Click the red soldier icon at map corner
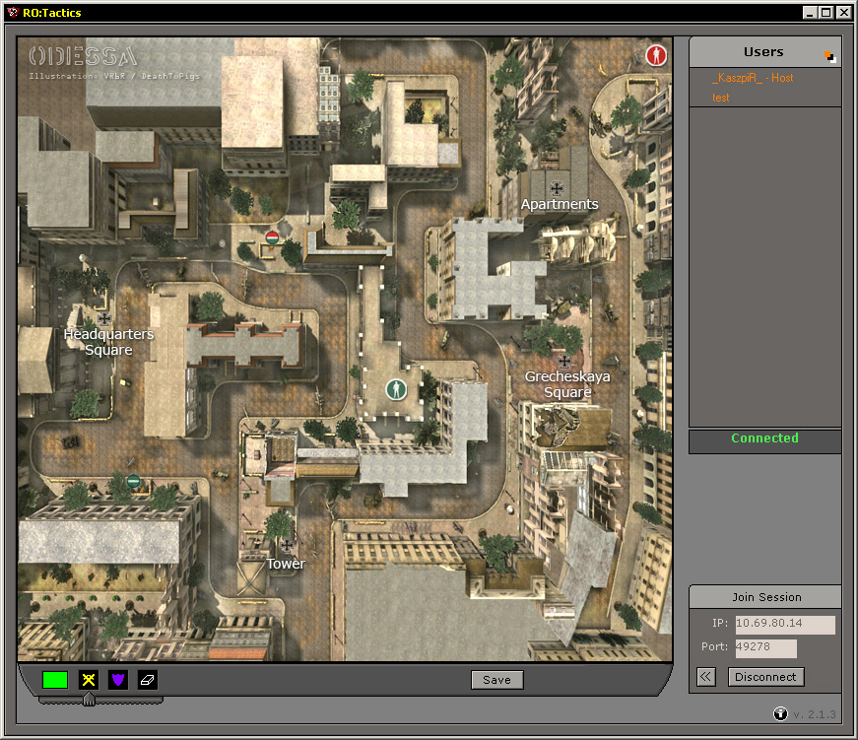The height and width of the screenshot is (740, 858). pos(656,55)
